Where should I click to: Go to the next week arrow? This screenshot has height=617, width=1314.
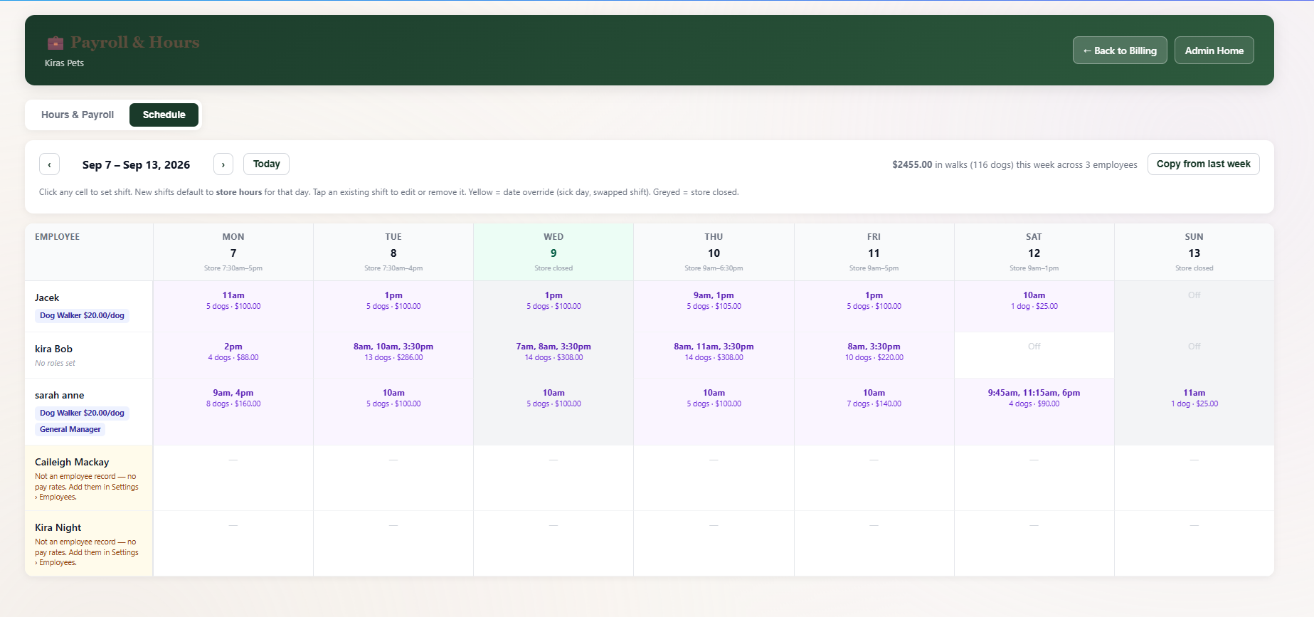pyautogui.click(x=223, y=164)
